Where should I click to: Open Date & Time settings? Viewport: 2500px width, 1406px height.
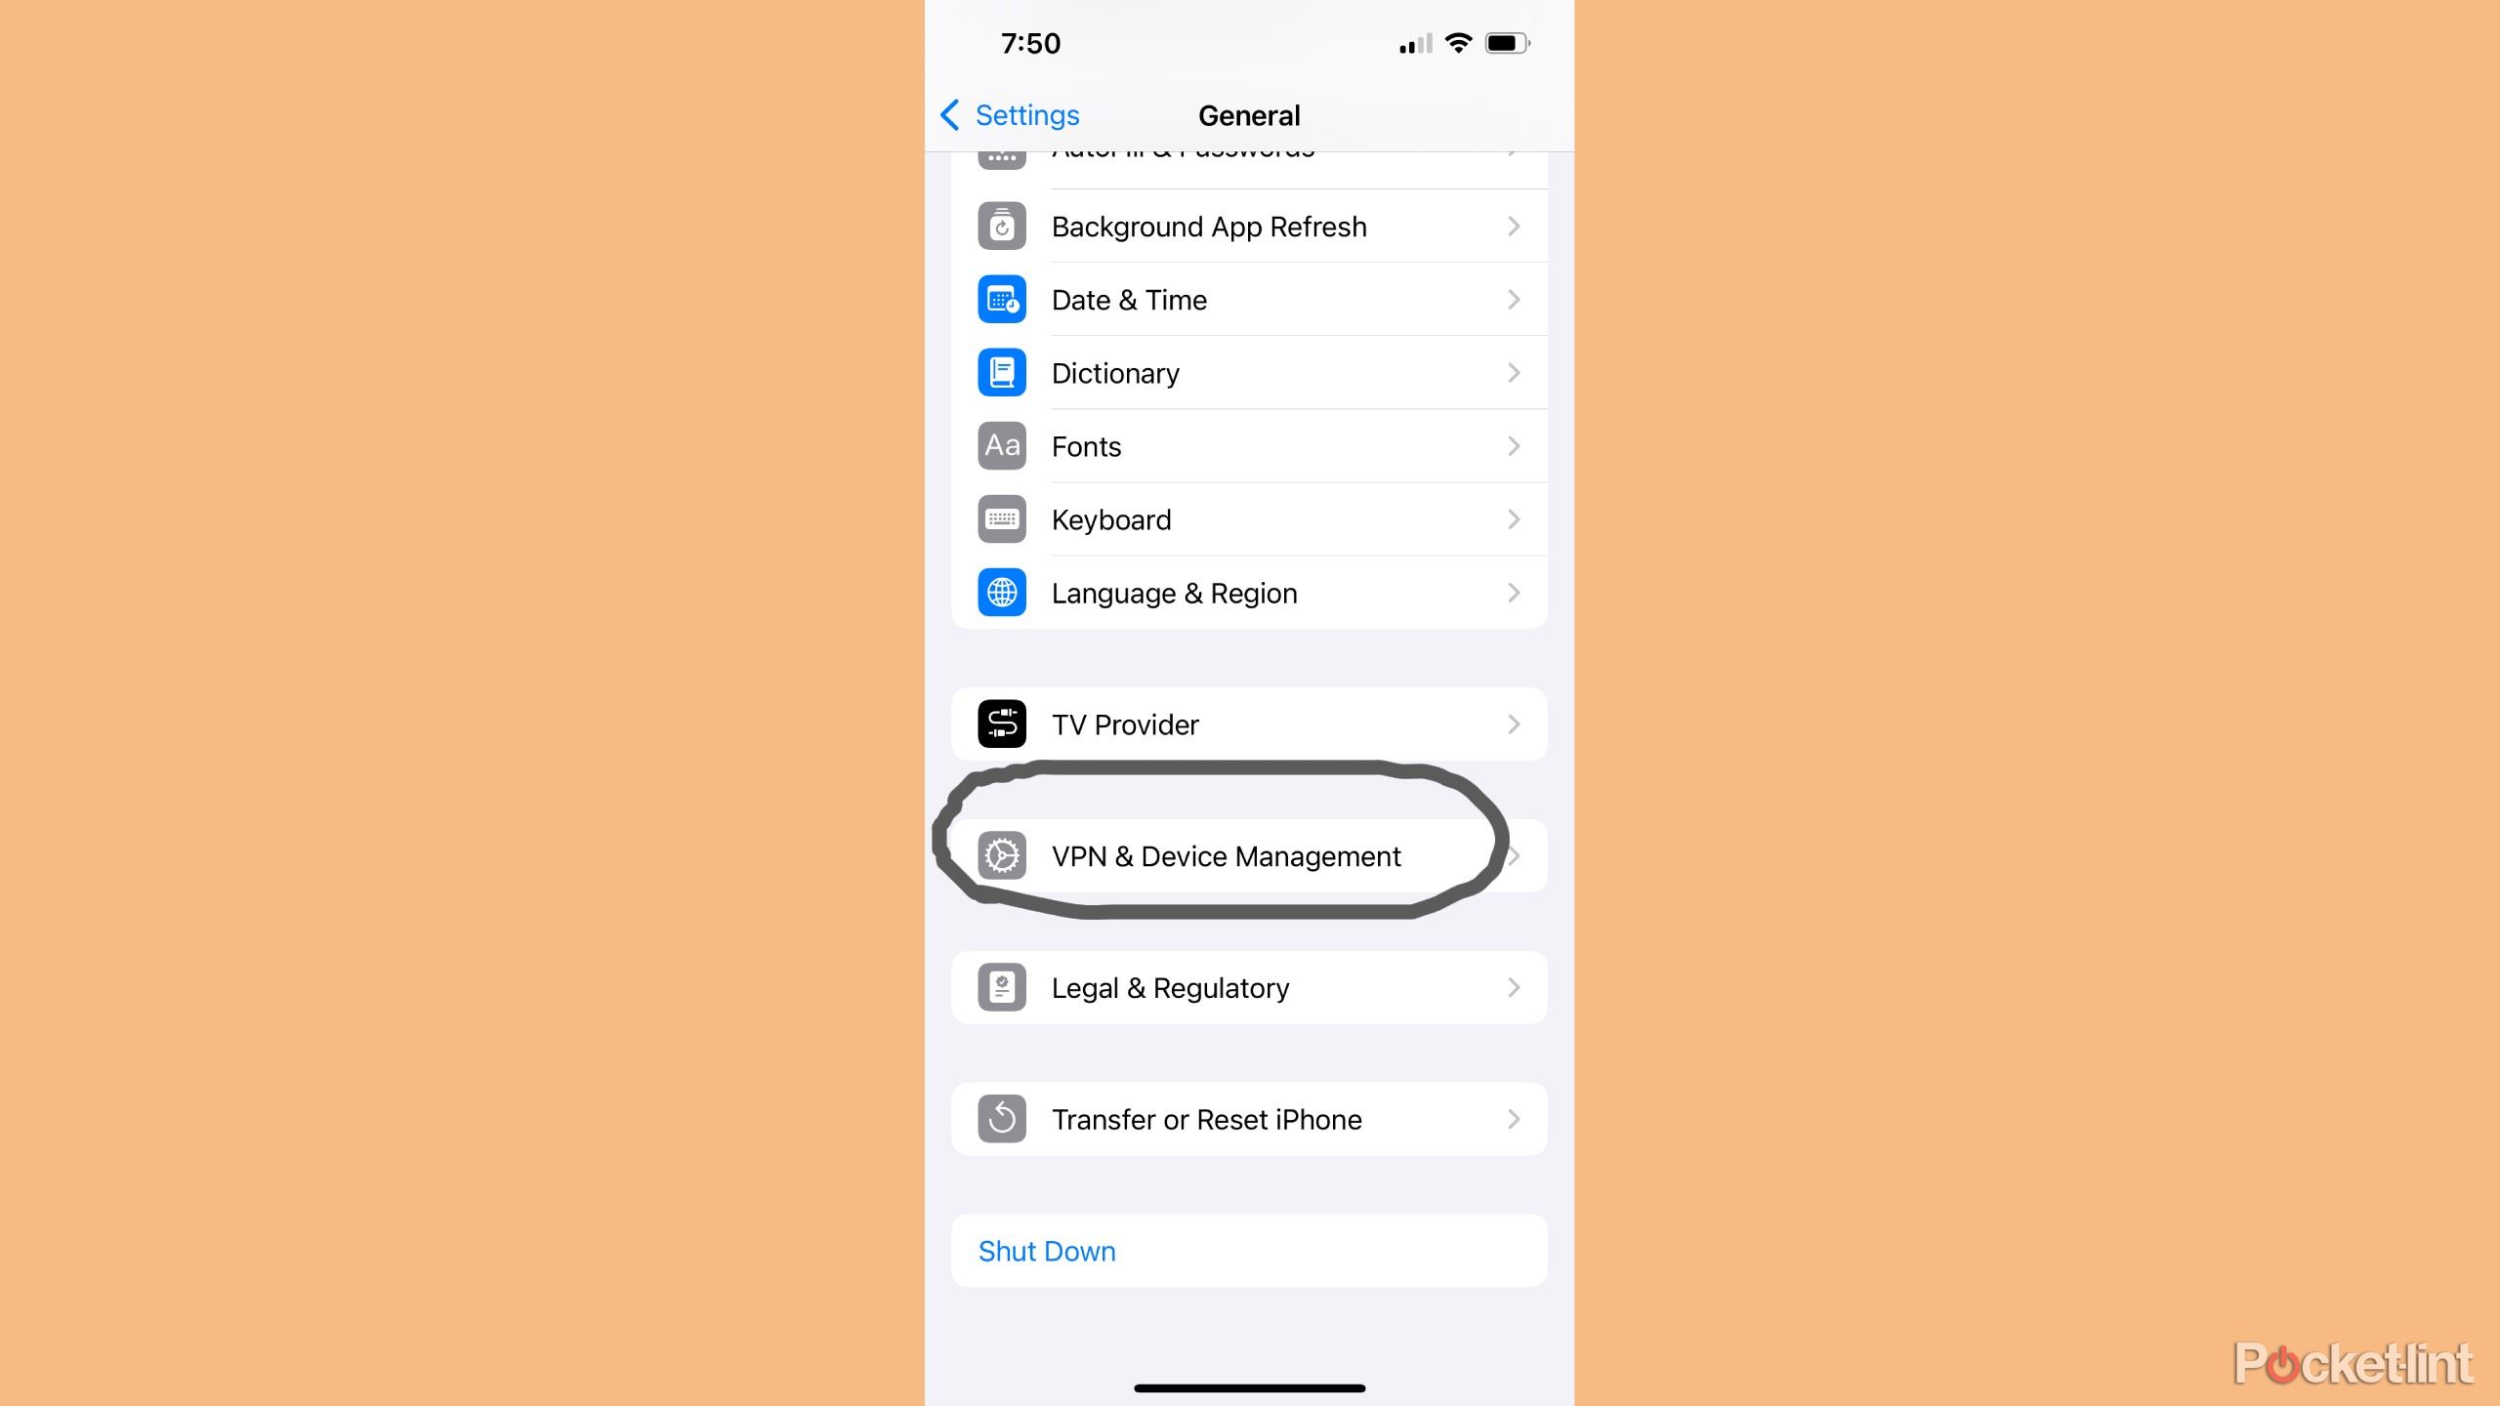point(1248,299)
